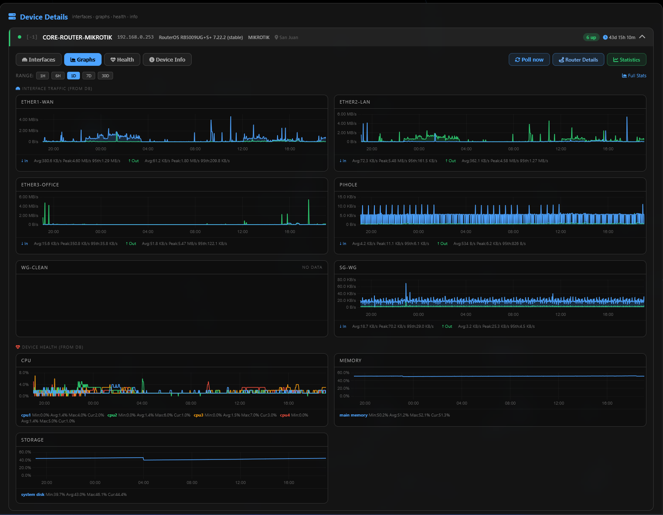This screenshot has height=515, width=663.
Task: Click the RouterOS version text
Action: 201,37
